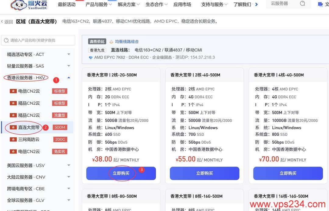Screen dimensions: 329x211
Task: Expand 美国云服务器 · USV category
Action: pyautogui.click(x=38, y=166)
